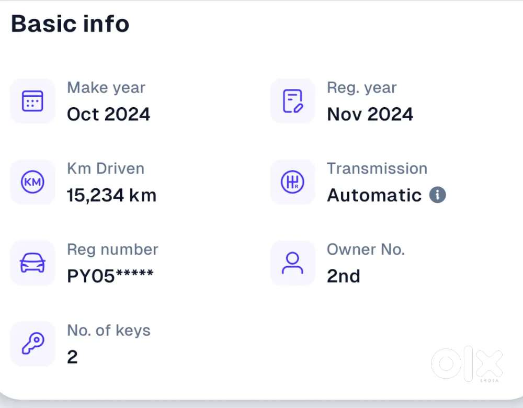Click the gear-shift Transmission icon
The width and height of the screenshot is (523, 408).
(x=292, y=182)
